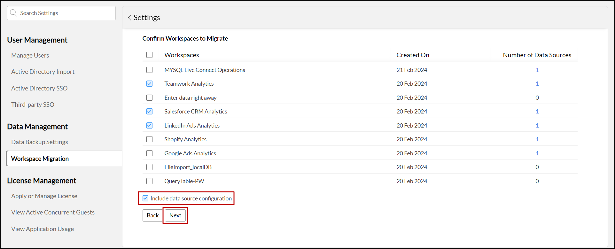This screenshot has height=249, width=615.
Task: Click Number of Data Sources header
Action: click(537, 55)
